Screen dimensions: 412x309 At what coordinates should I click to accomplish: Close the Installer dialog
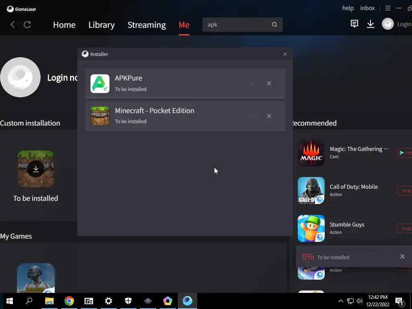[285, 54]
